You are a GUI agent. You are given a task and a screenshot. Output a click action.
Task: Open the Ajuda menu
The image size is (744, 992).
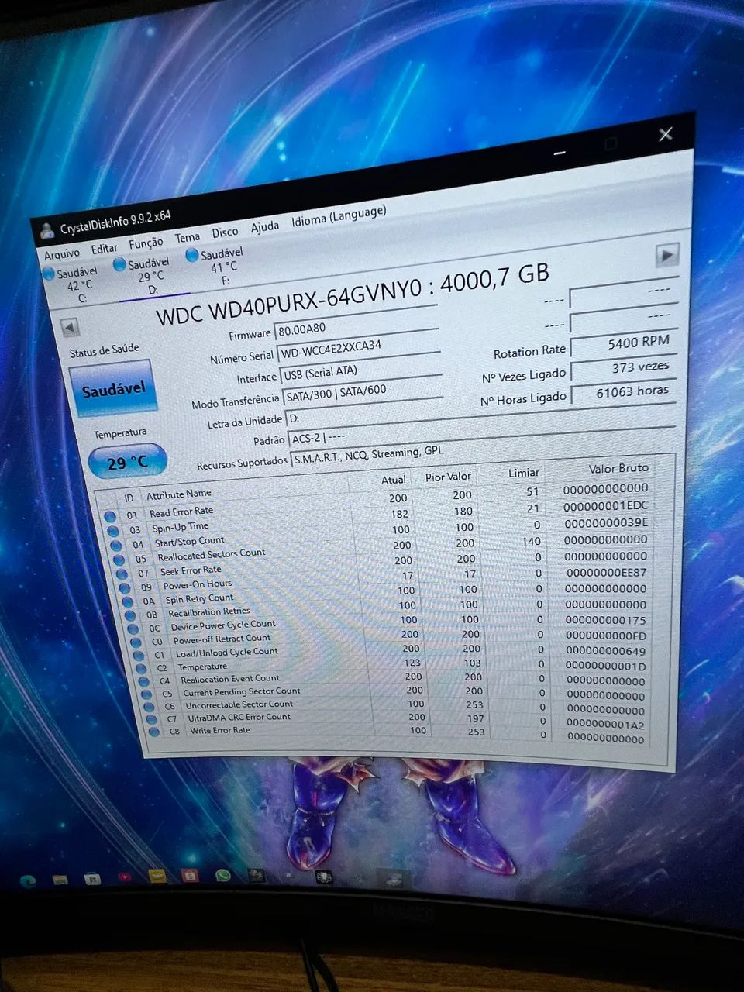[x=264, y=227]
